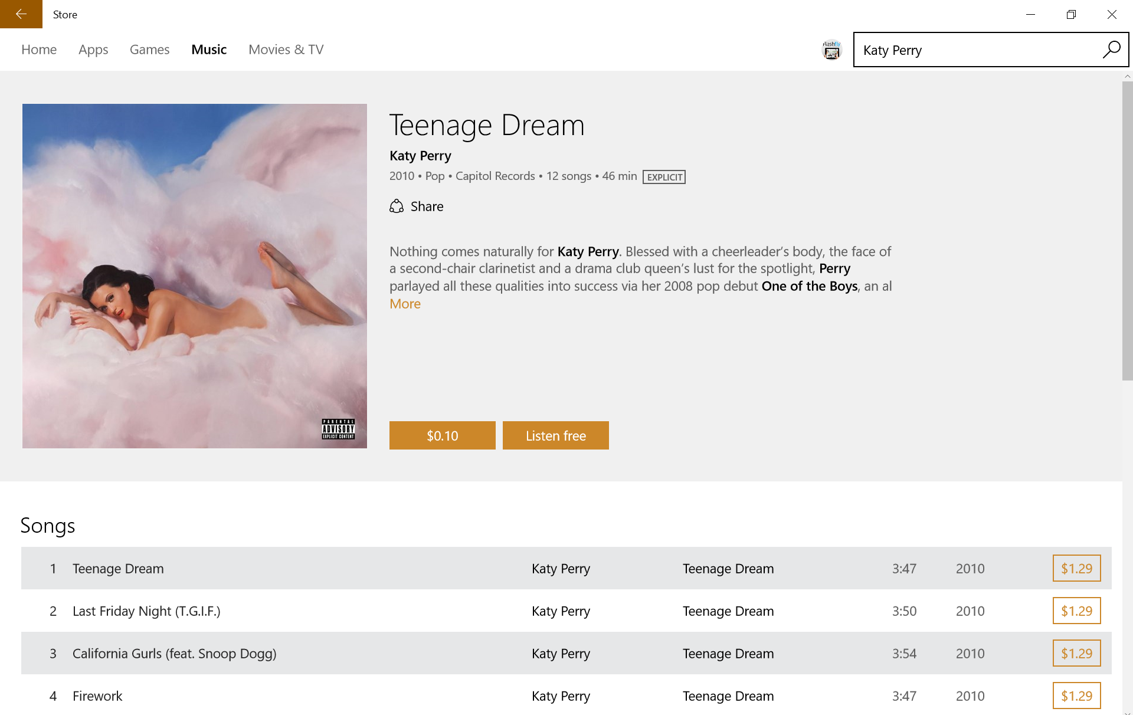Purchase California Gurls for $1.29
The image size is (1133, 715).
click(1076, 653)
